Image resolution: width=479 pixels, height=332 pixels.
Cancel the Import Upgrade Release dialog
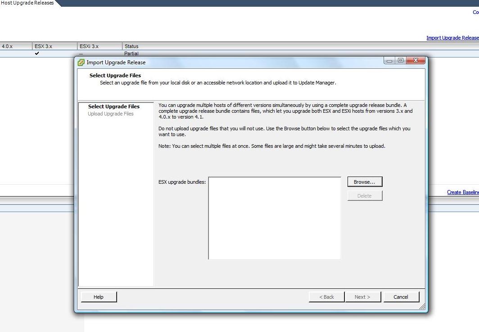tap(401, 297)
